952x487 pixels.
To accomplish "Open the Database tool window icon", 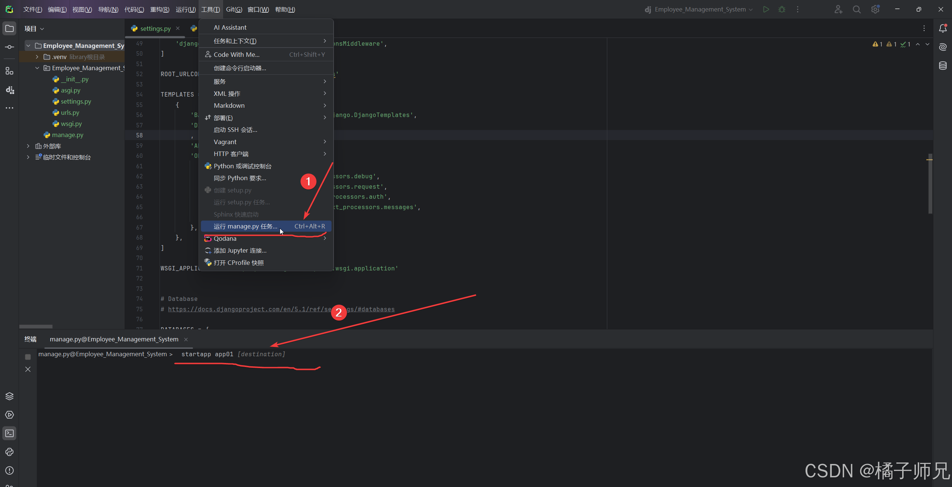I will click(x=943, y=66).
